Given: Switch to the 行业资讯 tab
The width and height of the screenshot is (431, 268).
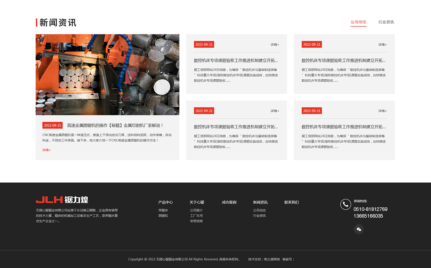Looking at the screenshot, I should 386,22.
